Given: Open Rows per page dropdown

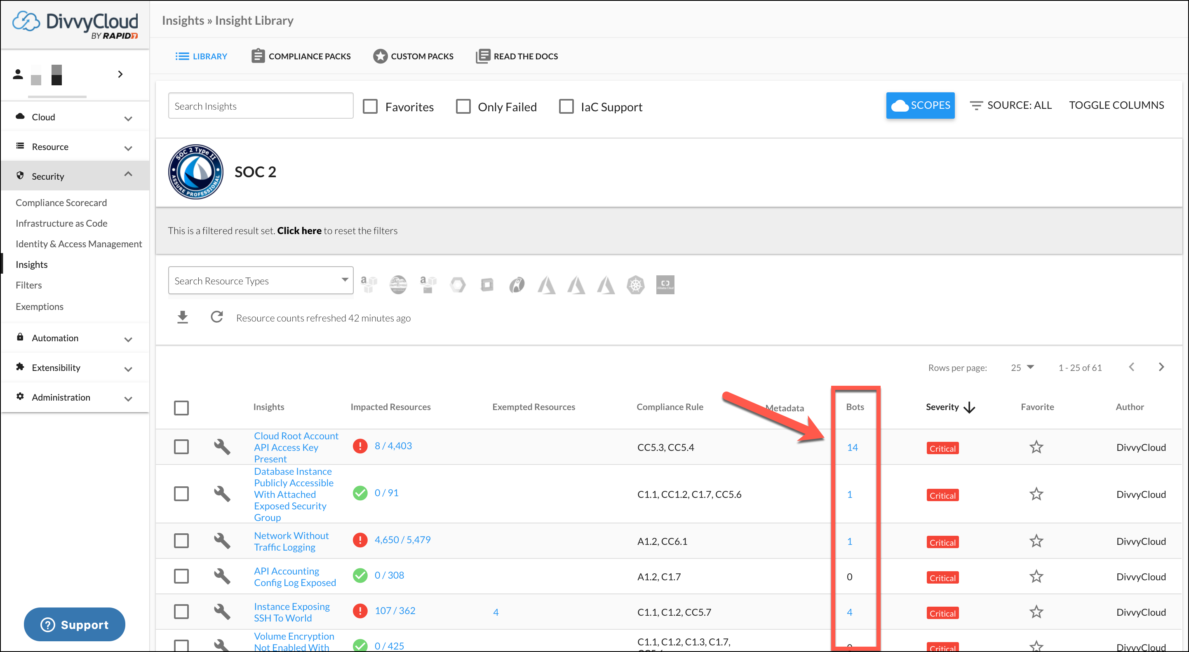Looking at the screenshot, I should coord(1022,367).
